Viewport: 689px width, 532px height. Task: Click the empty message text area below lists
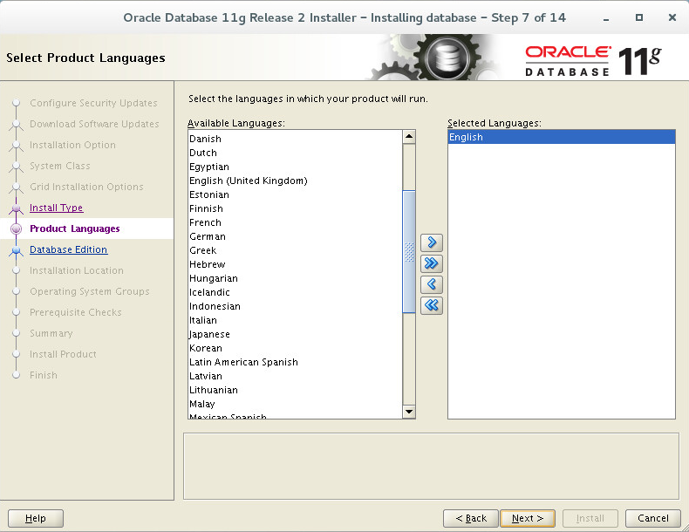(x=431, y=466)
